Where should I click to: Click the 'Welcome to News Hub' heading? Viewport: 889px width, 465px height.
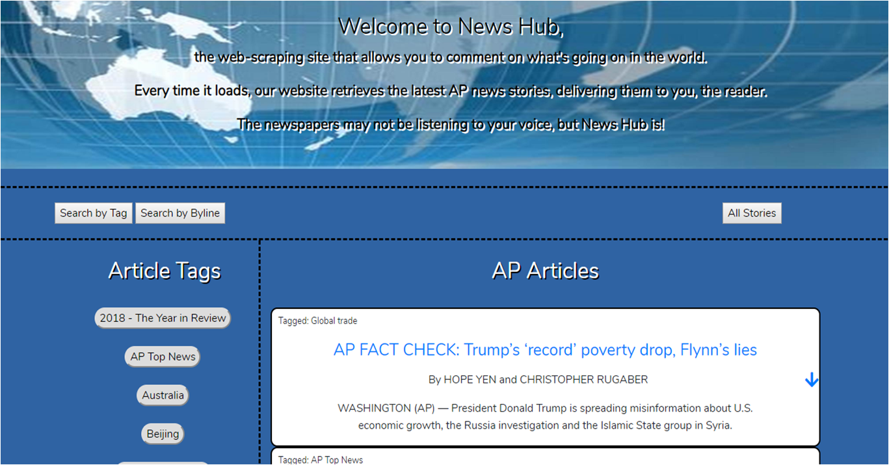[451, 27]
